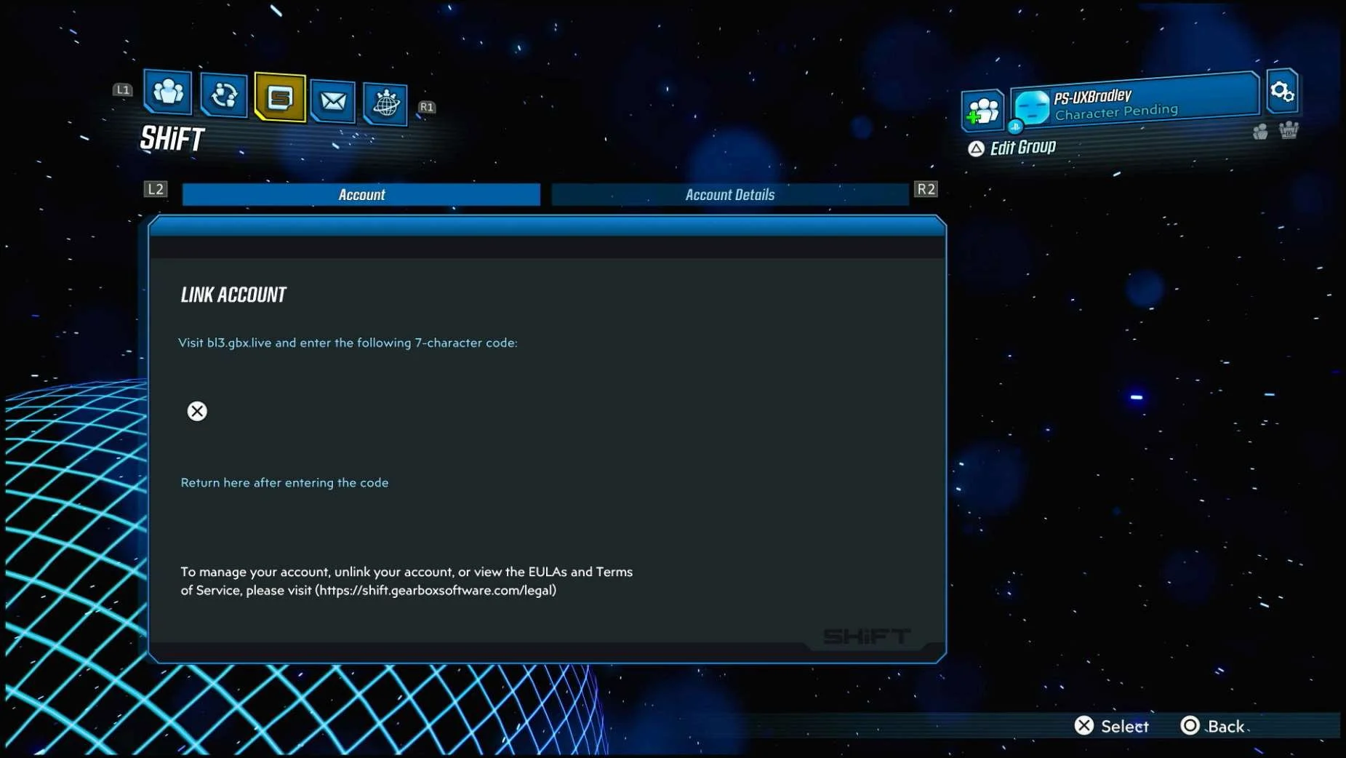
Task: Open the recent players sync icon
Action: [223, 95]
